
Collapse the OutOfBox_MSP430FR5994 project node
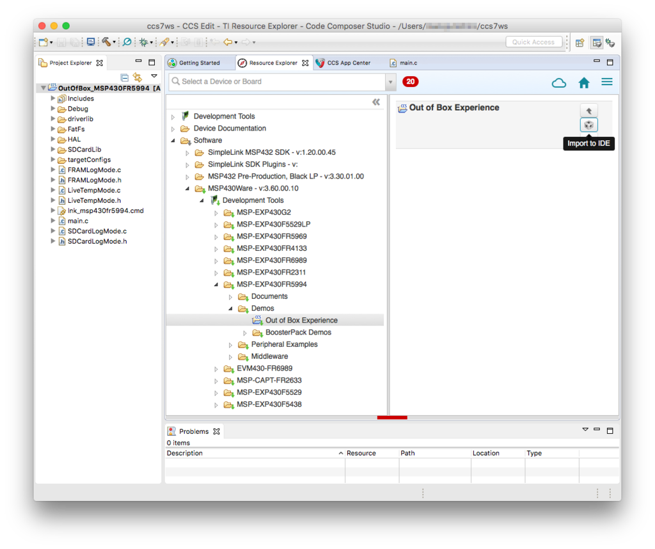[43, 88]
